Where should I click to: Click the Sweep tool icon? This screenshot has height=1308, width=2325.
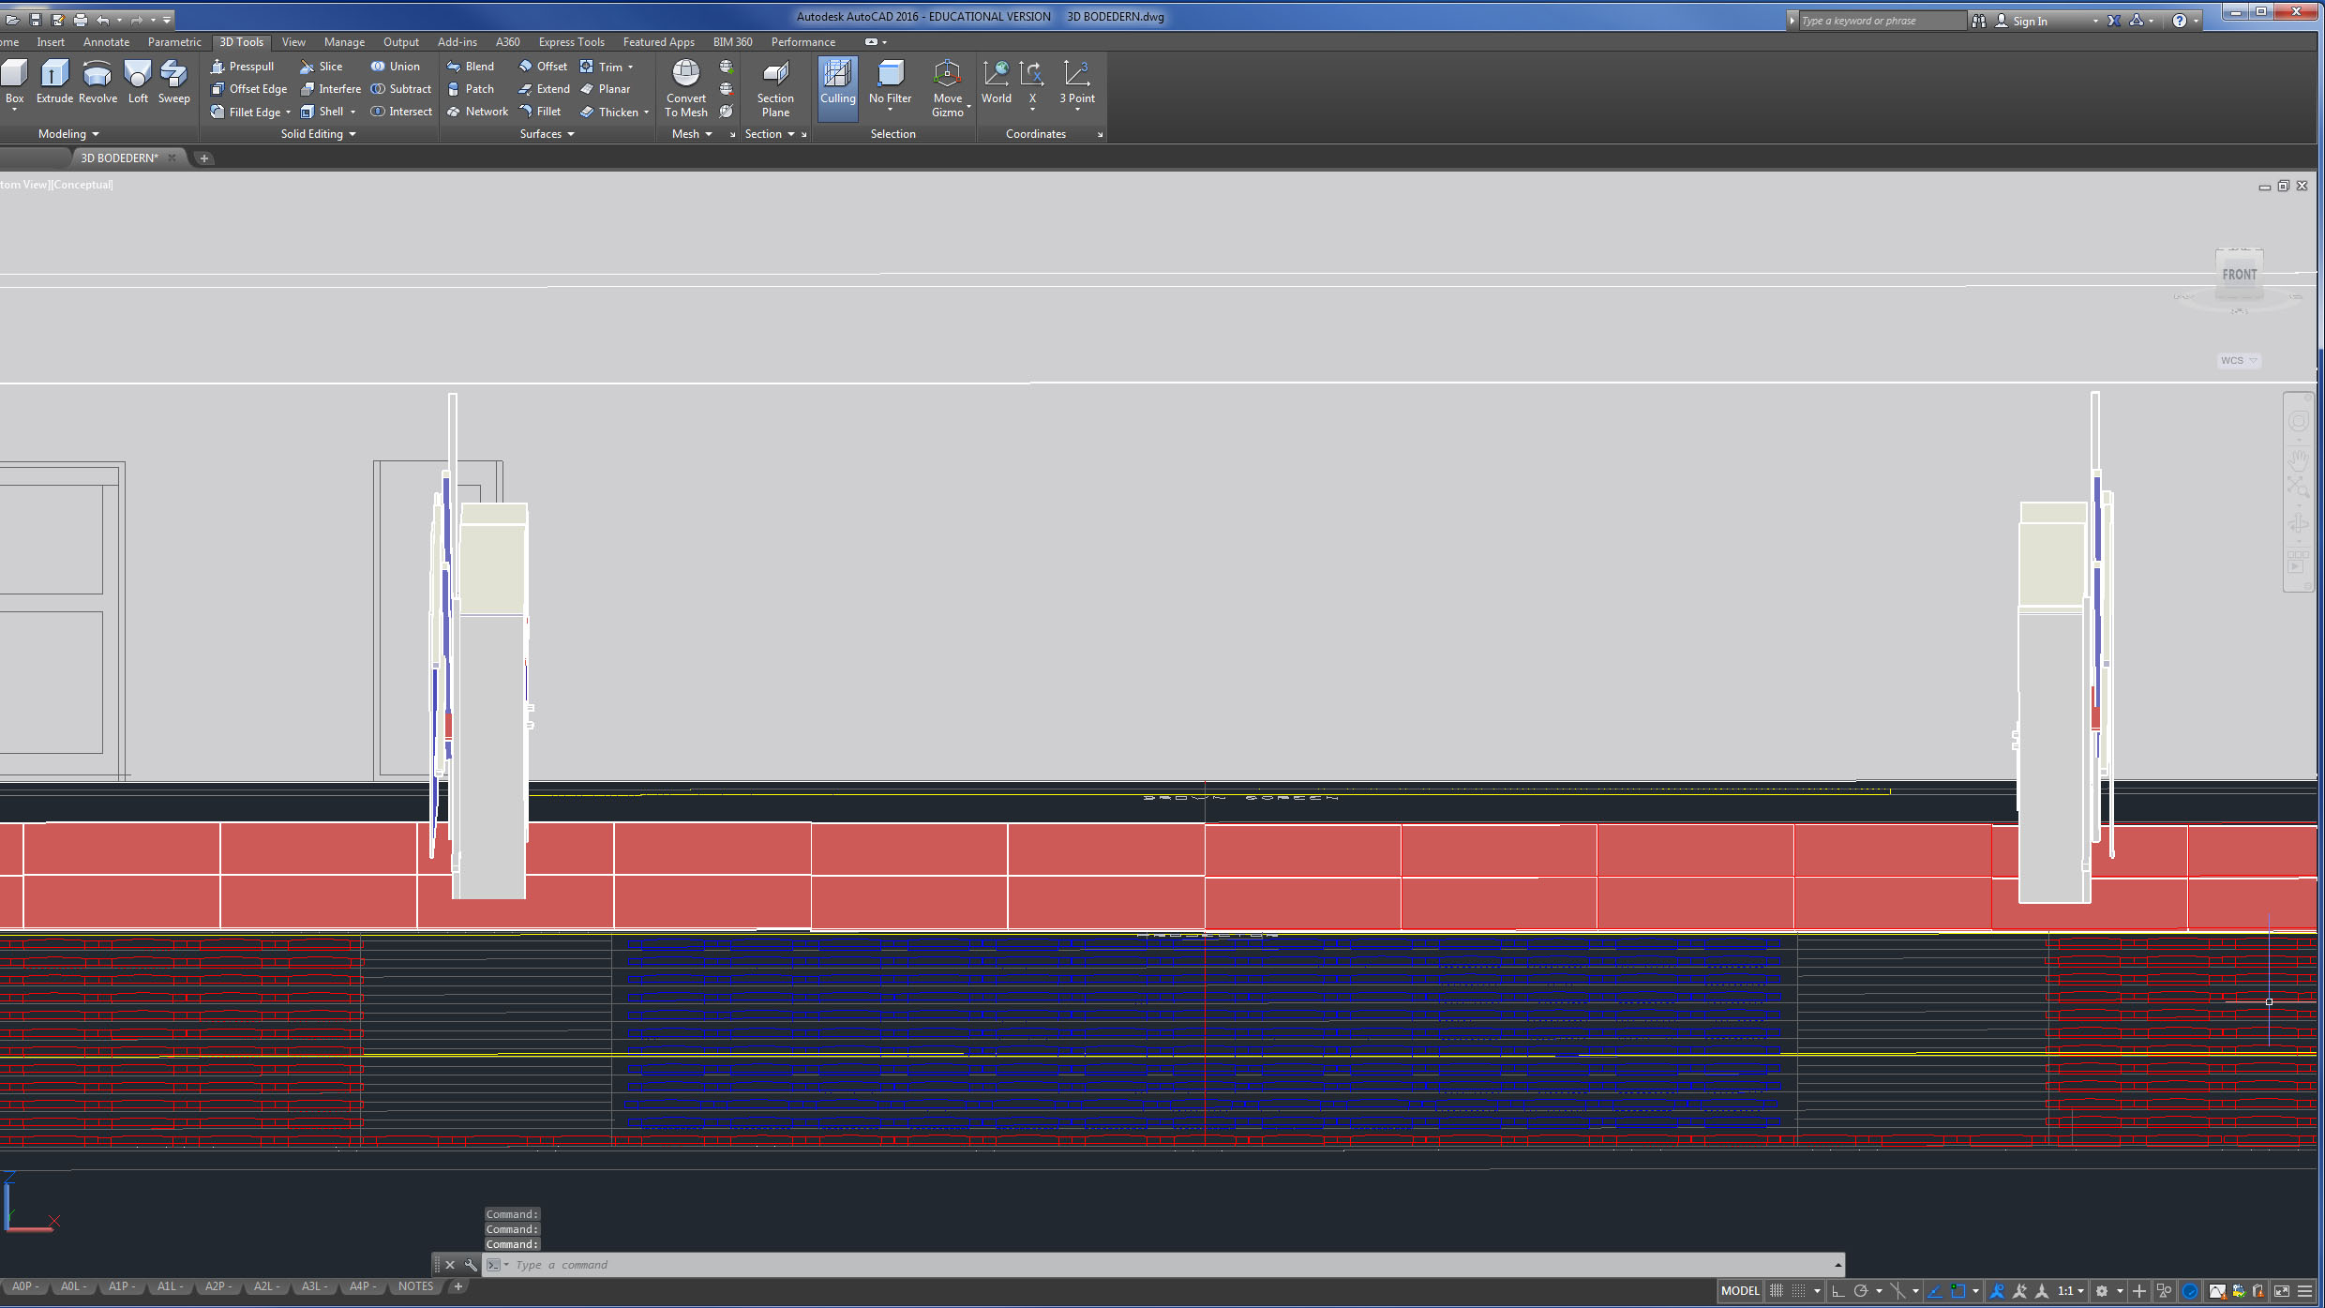tap(173, 74)
